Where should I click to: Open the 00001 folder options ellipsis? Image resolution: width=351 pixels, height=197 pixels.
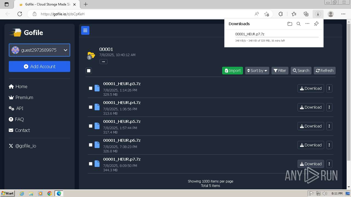tap(103, 62)
